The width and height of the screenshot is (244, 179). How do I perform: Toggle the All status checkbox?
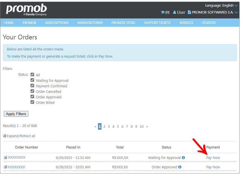tap(32, 74)
